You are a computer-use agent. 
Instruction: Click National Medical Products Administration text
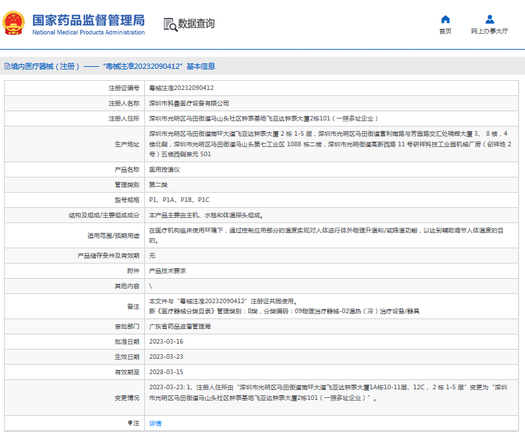[89, 32]
